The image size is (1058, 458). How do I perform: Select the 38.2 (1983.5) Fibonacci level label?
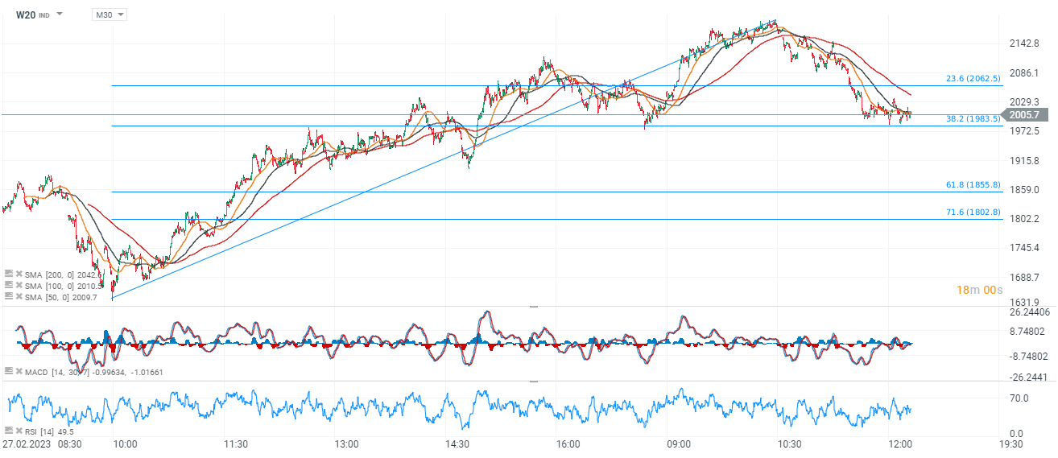(x=972, y=118)
